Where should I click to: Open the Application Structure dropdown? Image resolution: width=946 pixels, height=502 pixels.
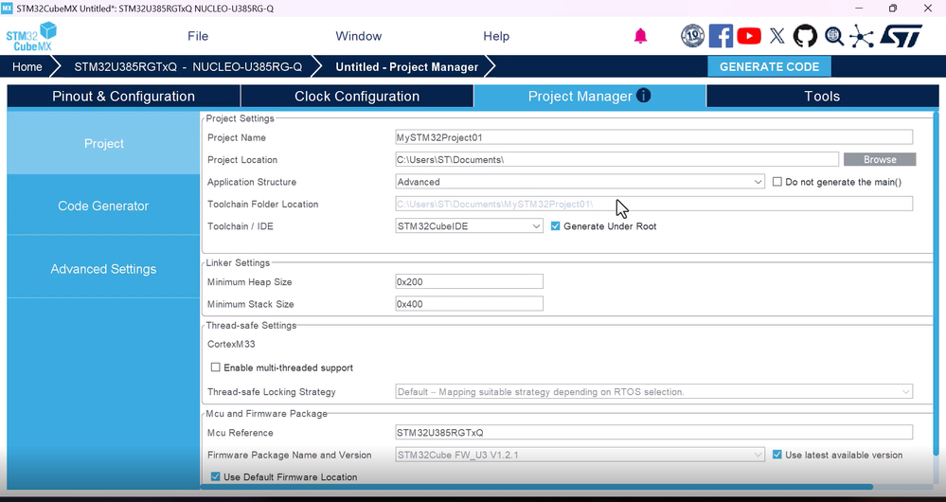click(580, 182)
